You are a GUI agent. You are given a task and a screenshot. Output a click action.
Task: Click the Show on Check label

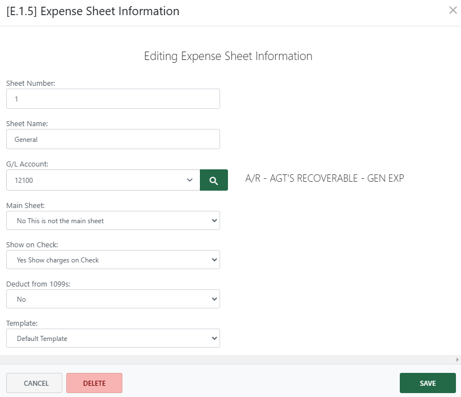32,244
